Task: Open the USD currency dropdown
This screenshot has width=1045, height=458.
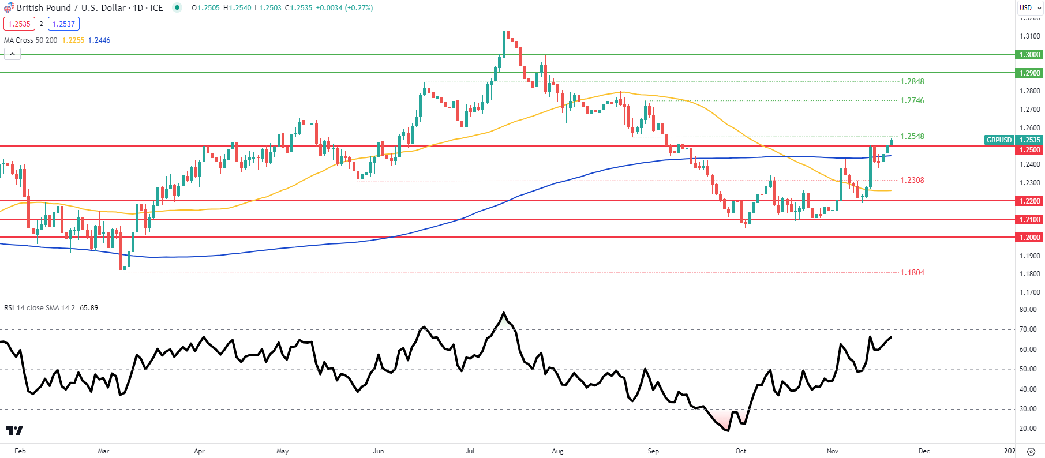Action: coord(1030,8)
